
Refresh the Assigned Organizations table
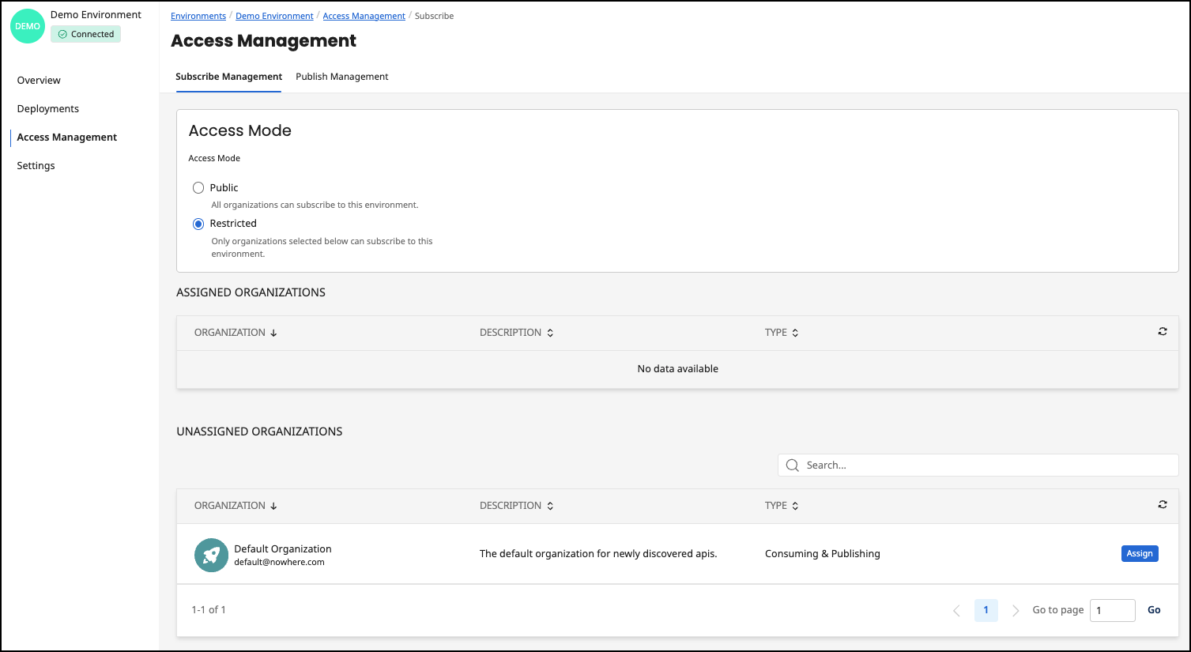(1162, 331)
